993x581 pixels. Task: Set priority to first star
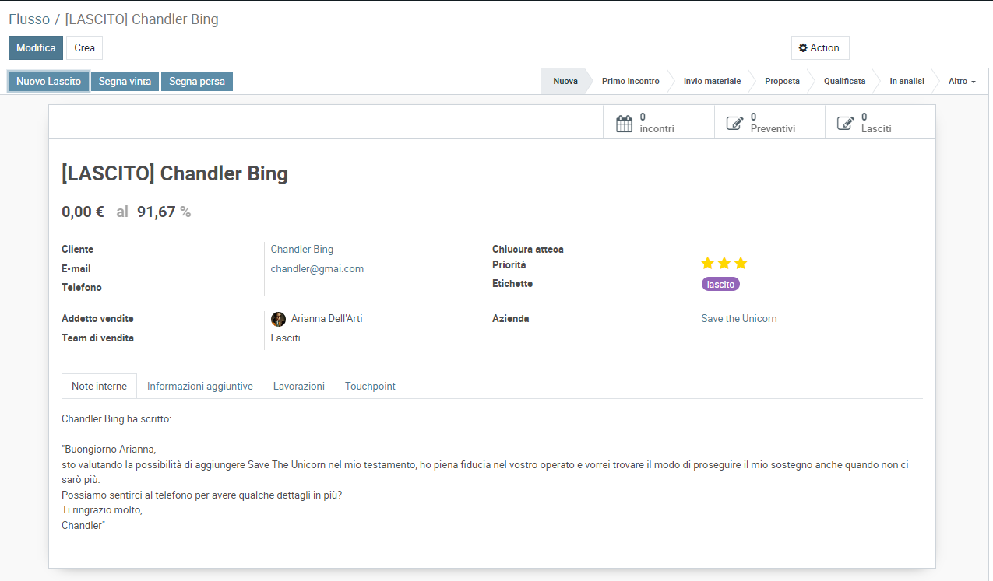(708, 263)
